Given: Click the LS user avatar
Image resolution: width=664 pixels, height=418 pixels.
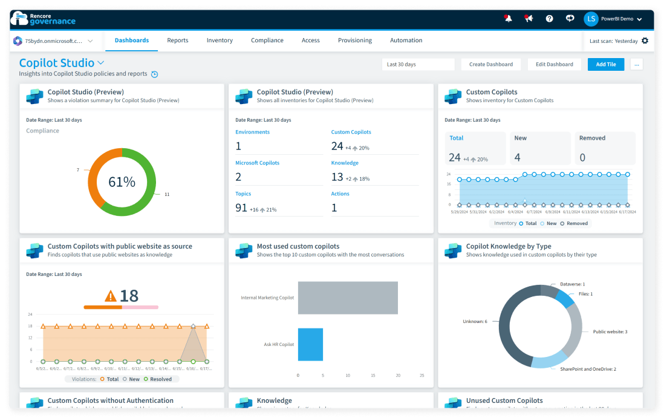Looking at the screenshot, I should pyautogui.click(x=591, y=19).
